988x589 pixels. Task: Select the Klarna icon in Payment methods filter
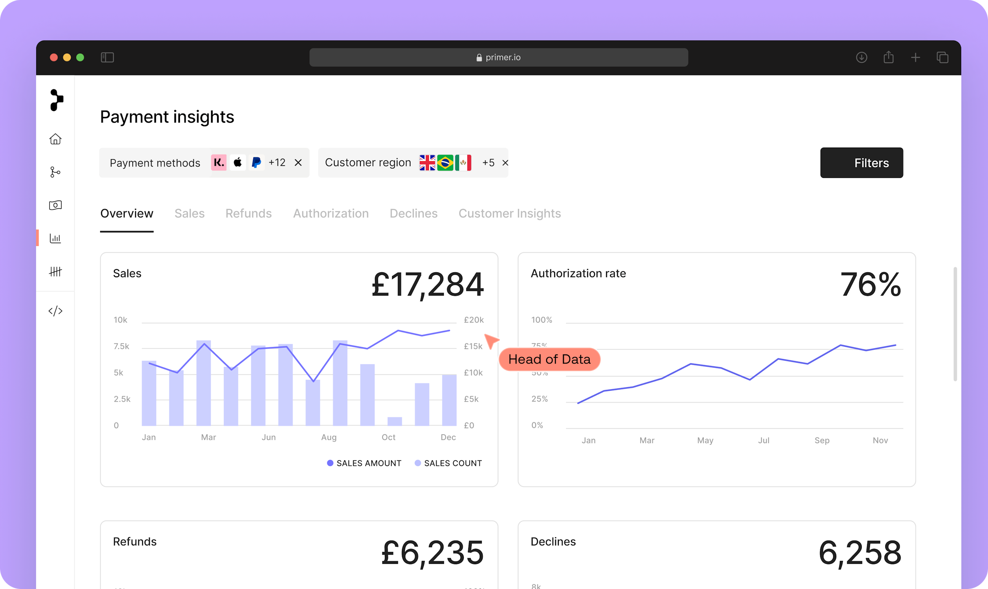tap(219, 162)
